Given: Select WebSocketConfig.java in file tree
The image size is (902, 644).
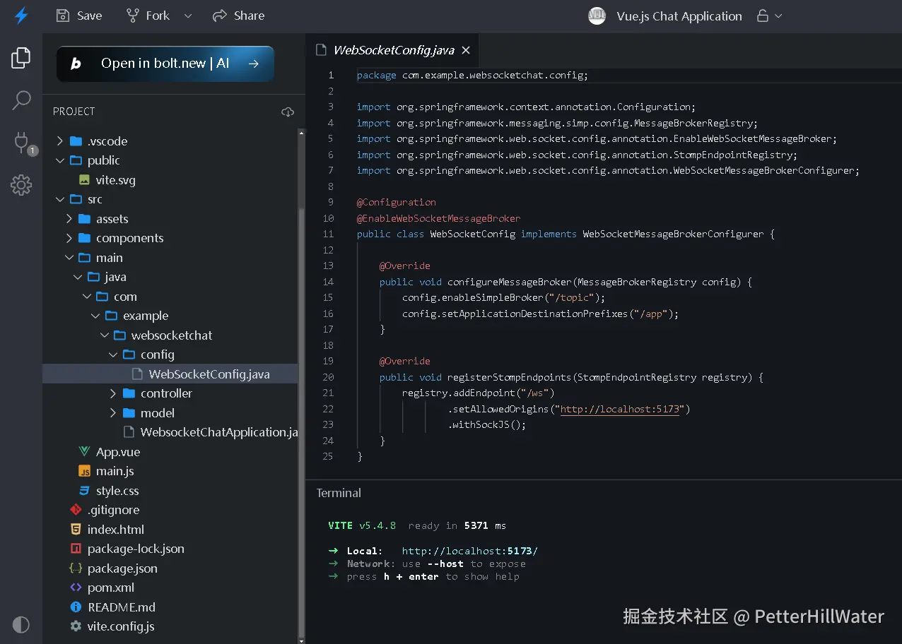Looking at the screenshot, I should [170, 374].
